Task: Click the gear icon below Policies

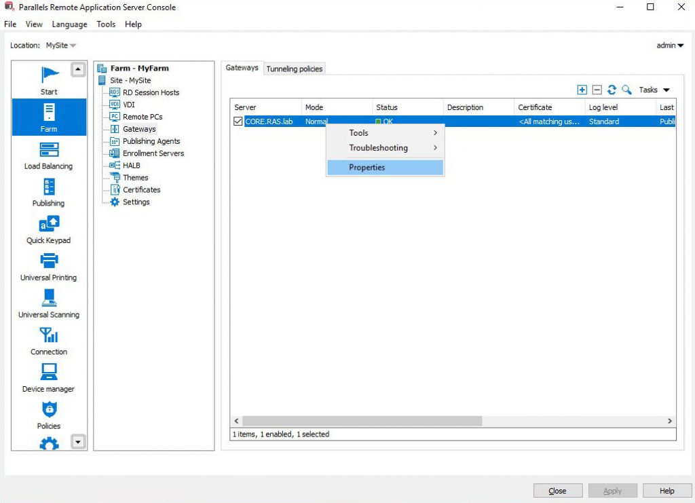Action: (x=49, y=444)
